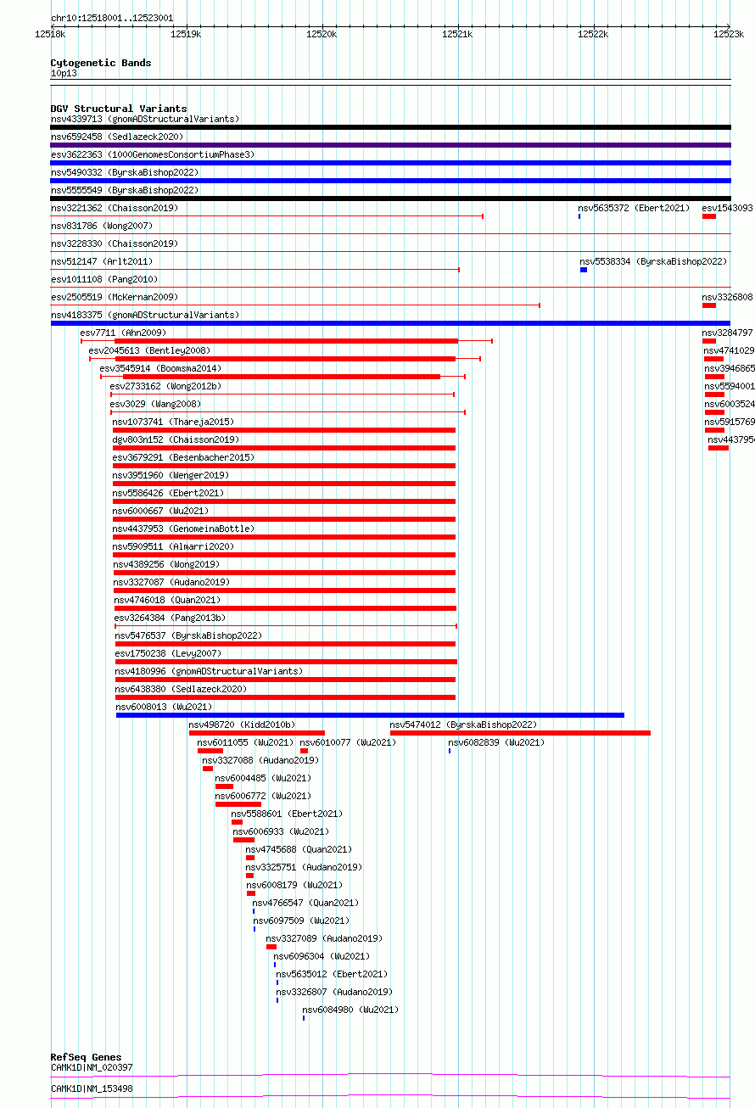Click nsv5586426 (Ebert2021) label

(168, 493)
